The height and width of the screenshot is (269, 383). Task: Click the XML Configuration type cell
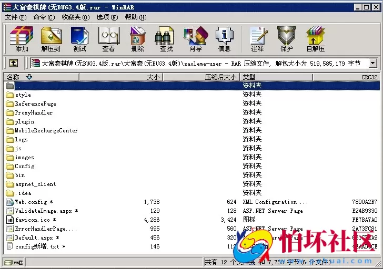(275, 202)
